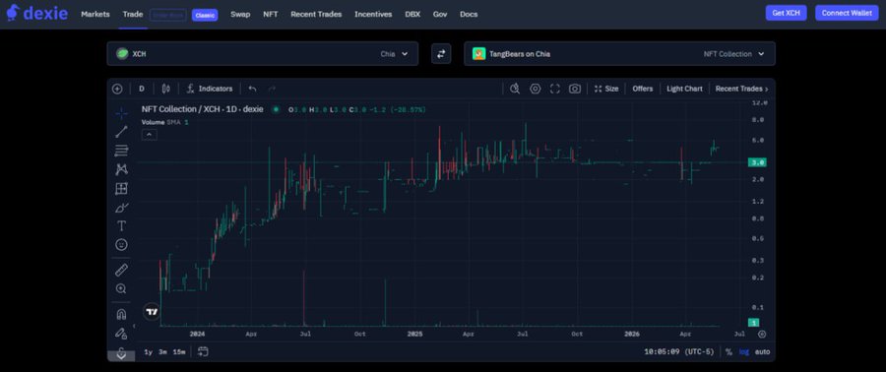Open the TangBears on Chia collection dropdown
Viewport: 886px width, 372px height.
click(619, 53)
